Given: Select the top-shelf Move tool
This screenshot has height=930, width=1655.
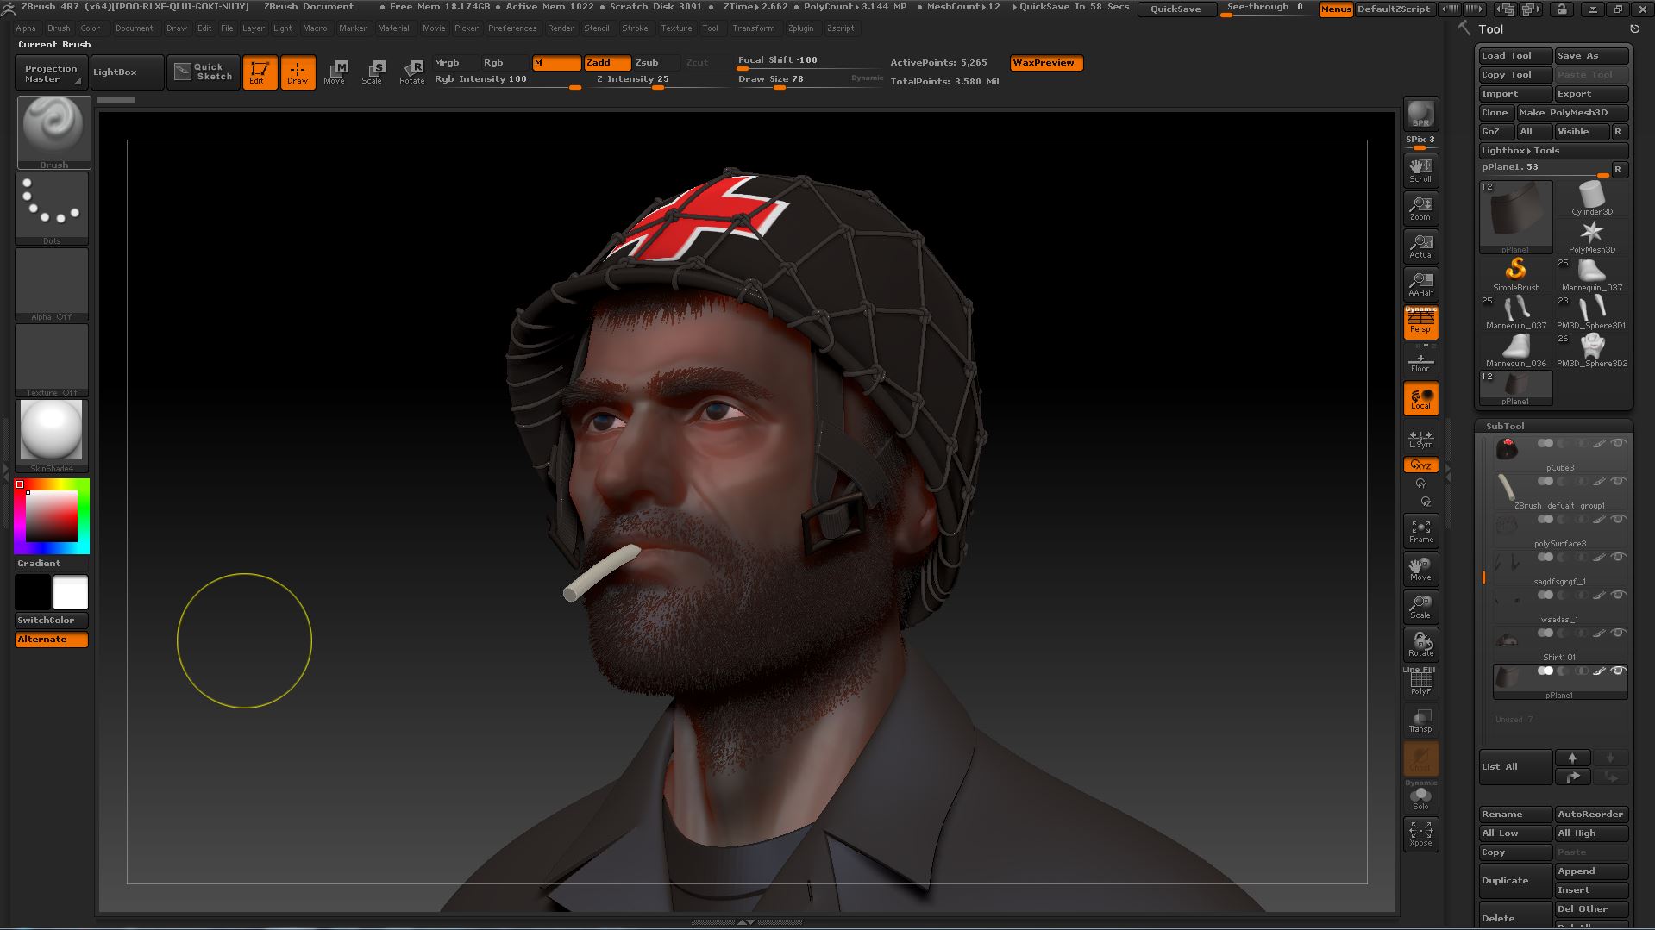Looking at the screenshot, I should tap(335, 72).
